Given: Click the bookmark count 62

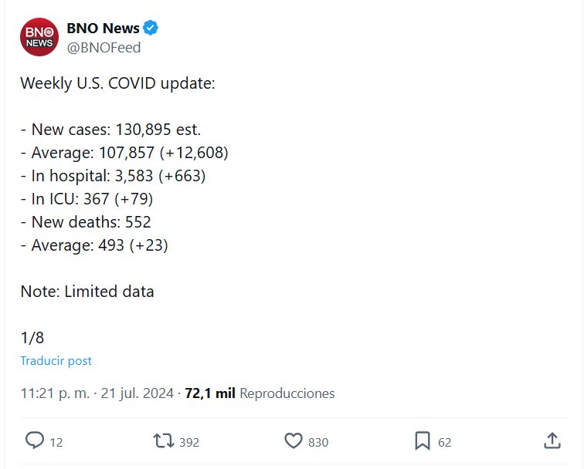Looking at the screenshot, I should [444, 442].
